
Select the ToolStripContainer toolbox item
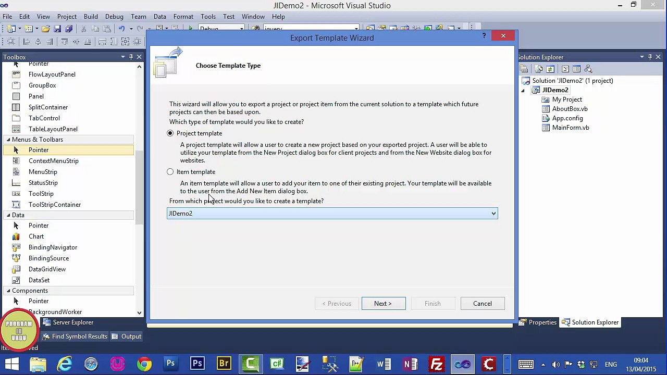tap(55, 205)
